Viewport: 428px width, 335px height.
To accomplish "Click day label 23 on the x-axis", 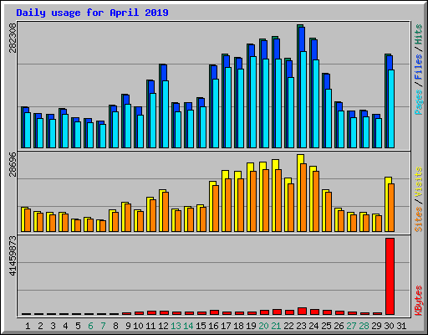I will point(301,326).
